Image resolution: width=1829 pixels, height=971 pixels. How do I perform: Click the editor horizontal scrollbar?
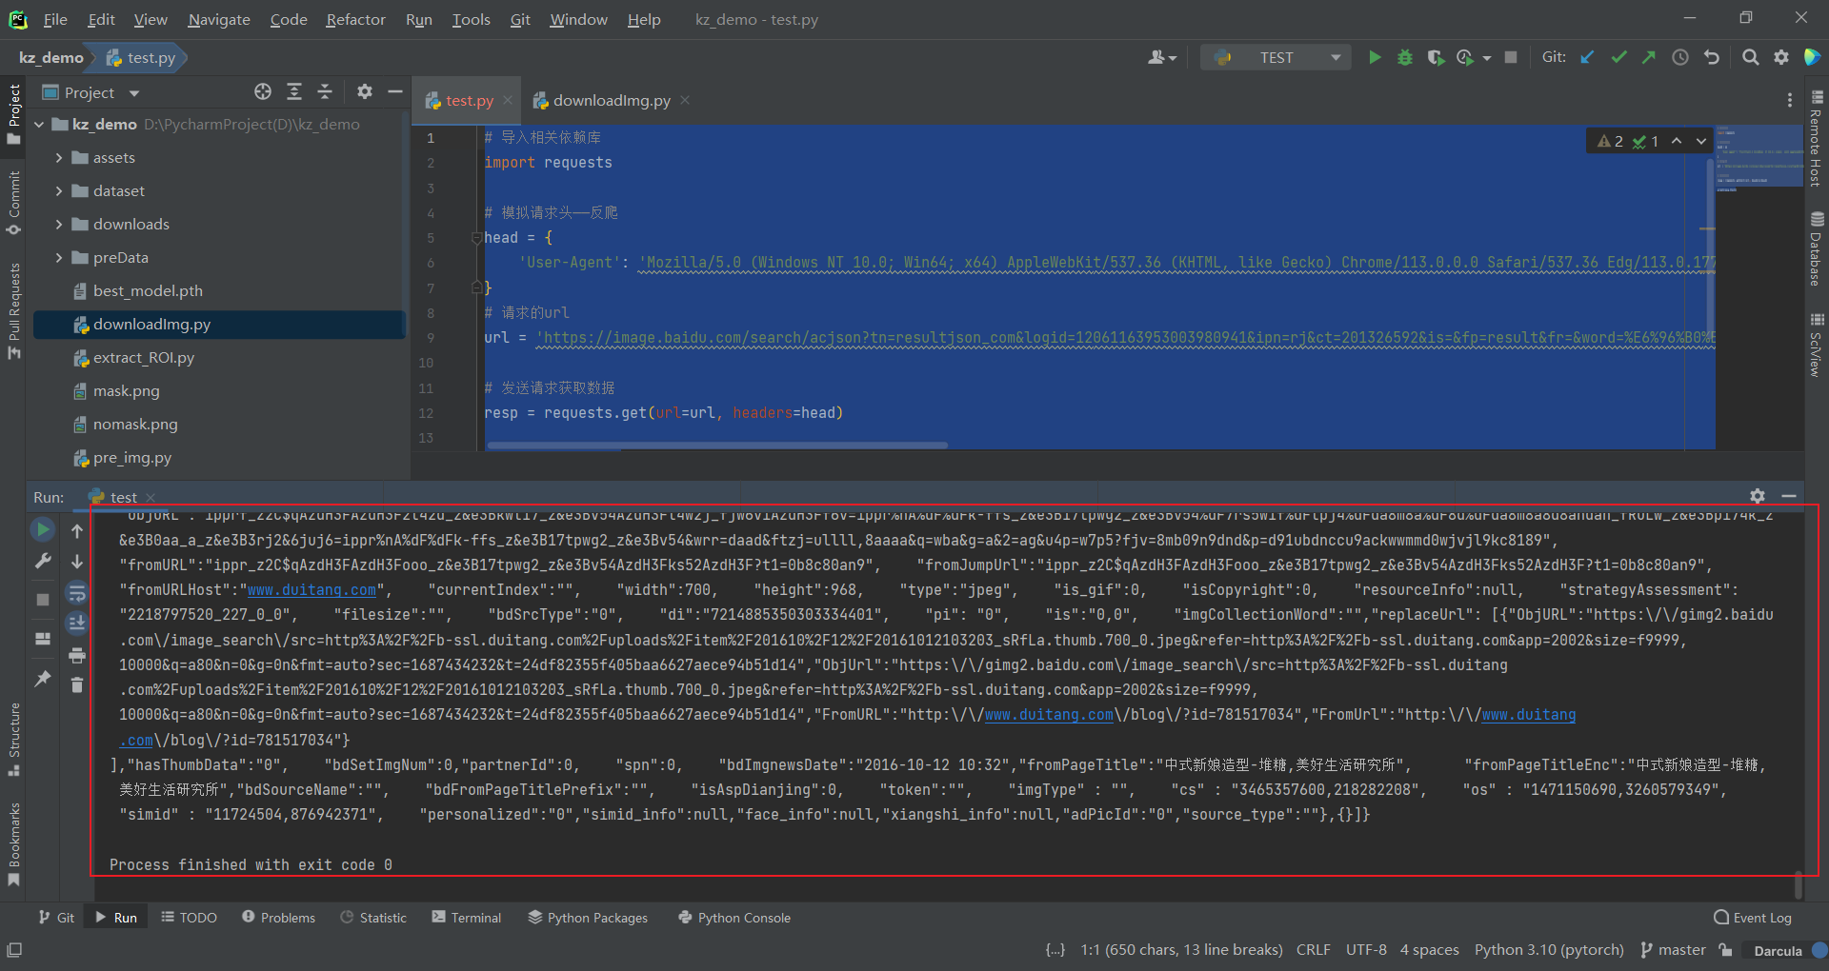[716, 445]
